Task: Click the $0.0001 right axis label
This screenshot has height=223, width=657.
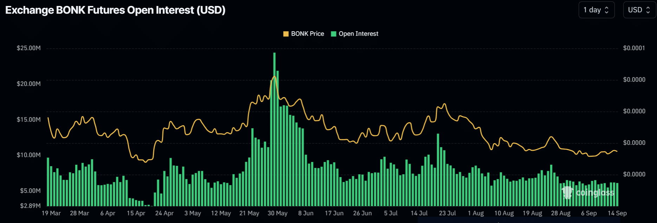Action: 634,48
